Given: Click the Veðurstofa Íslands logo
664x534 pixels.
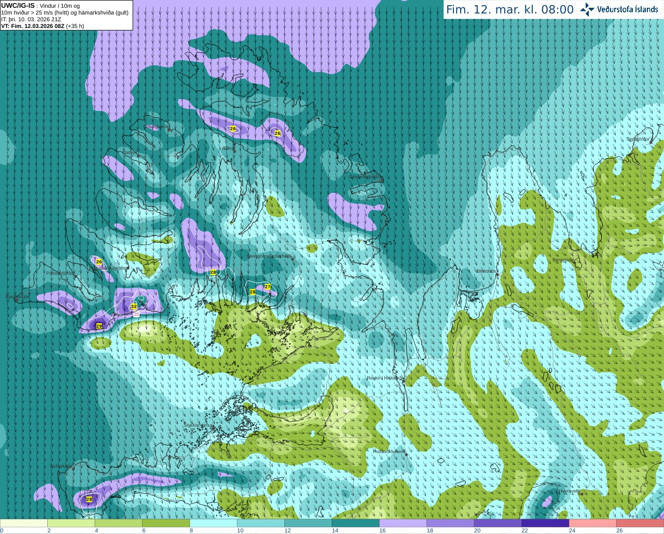Looking at the screenshot, I should tap(619, 9).
